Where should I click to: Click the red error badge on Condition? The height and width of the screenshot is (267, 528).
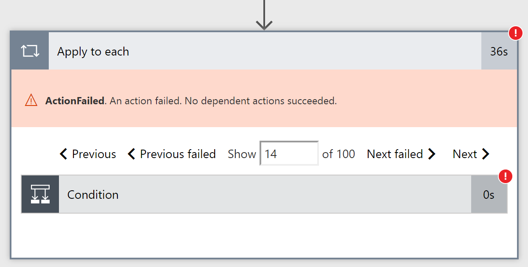point(505,176)
